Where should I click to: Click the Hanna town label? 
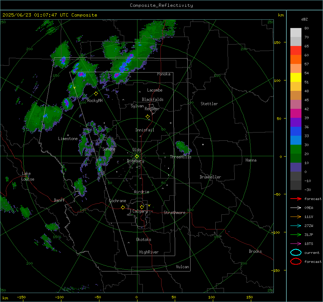point(251,160)
